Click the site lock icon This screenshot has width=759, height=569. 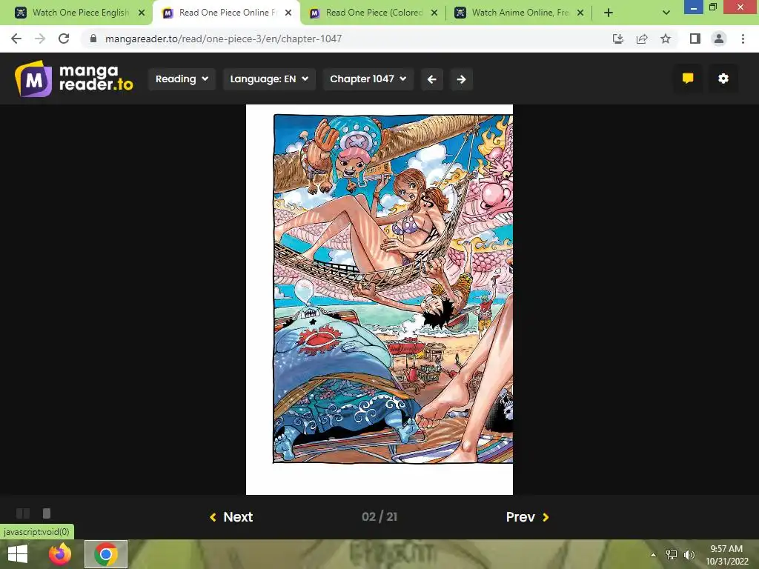[93, 39]
